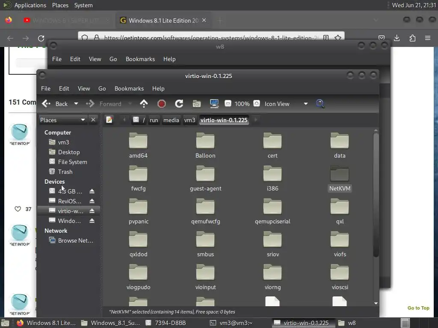Bookmark this page with the star icon
The image size is (438, 328).
(x=338, y=38)
